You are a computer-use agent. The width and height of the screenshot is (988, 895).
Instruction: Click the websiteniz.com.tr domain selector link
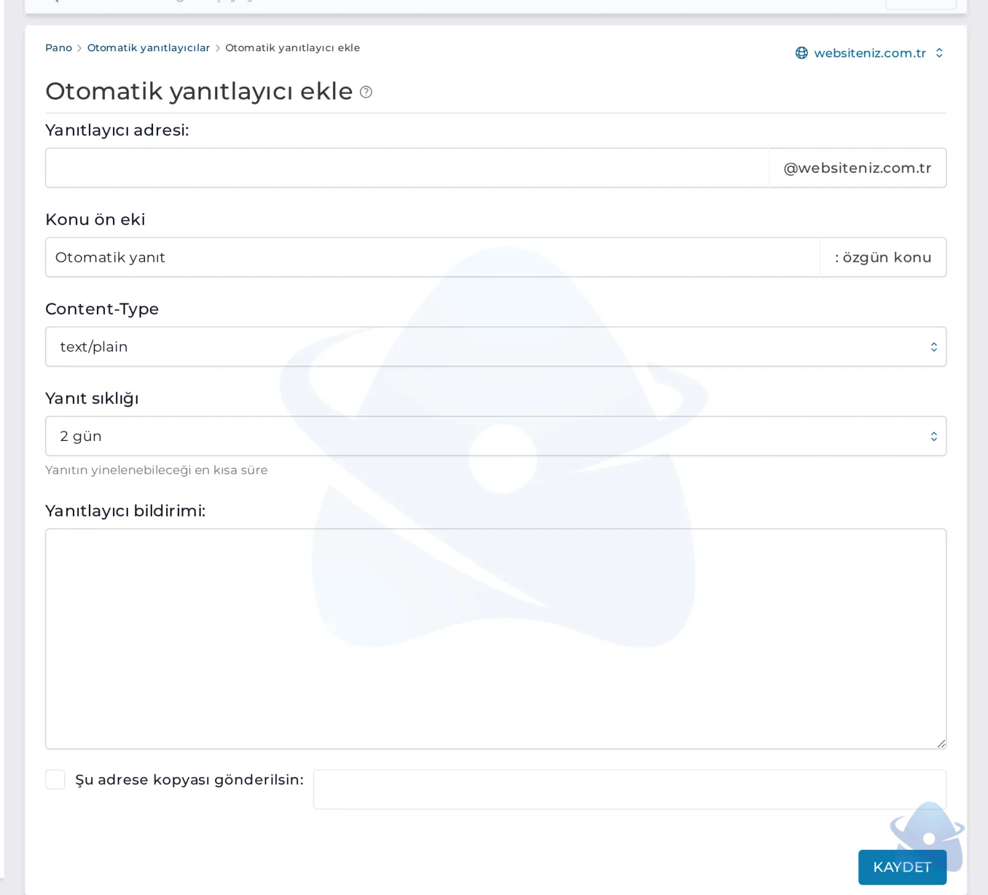tap(869, 53)
